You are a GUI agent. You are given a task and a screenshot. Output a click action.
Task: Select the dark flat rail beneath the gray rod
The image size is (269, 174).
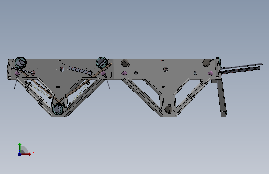point(241,70)
